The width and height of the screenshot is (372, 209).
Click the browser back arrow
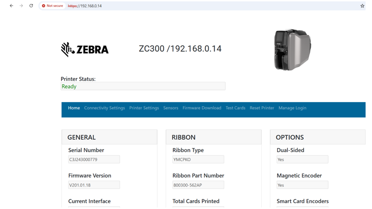point(11,6)
